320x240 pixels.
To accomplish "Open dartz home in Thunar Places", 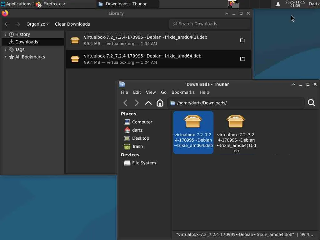I will coord(133,130).
